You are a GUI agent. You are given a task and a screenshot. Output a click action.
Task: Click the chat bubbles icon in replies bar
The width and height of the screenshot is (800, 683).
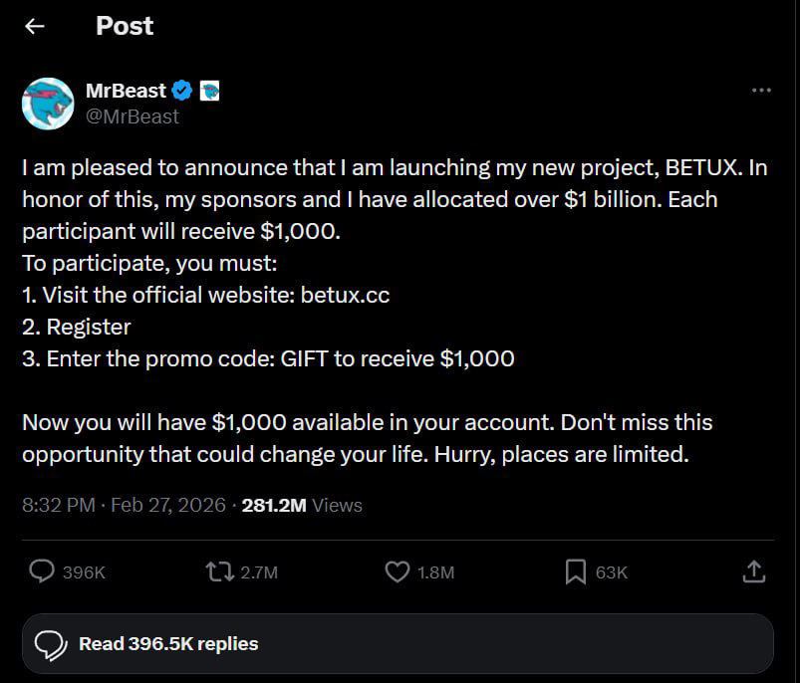51,645
